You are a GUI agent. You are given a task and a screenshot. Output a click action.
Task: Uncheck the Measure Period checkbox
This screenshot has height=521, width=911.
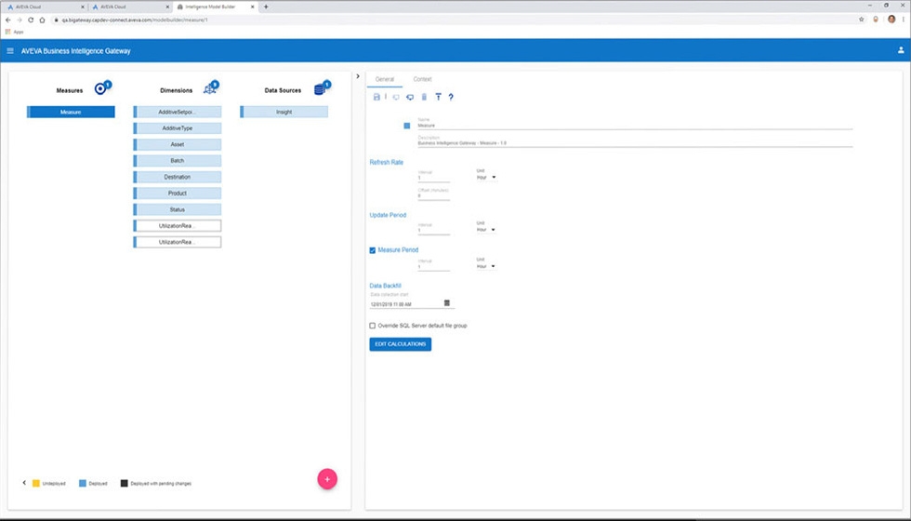click(373, 250)
